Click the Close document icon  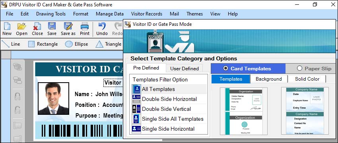(x=37, y=26)
